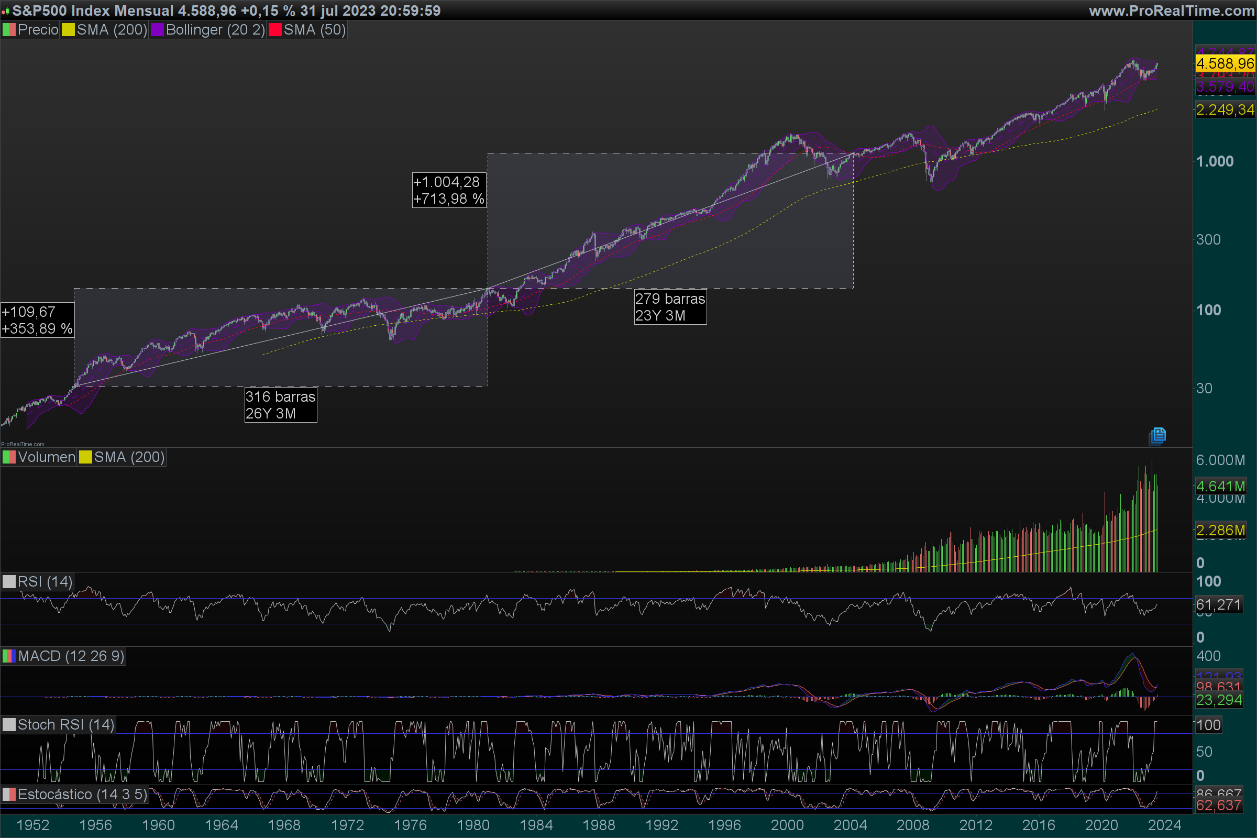The image size is (1257, 838).
Task: Click the Volumen green-red legend icon
Action: click(8, 457)
